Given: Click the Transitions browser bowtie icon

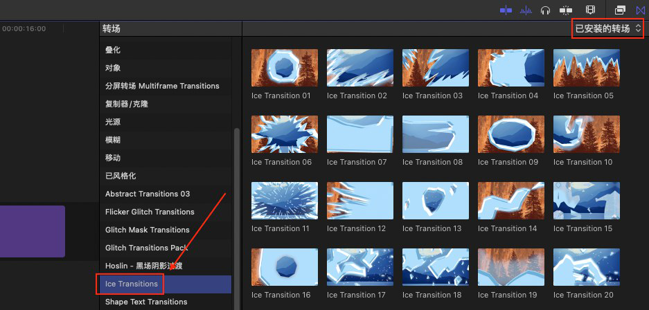Looking at the screenshot, I should click(640, 10).
